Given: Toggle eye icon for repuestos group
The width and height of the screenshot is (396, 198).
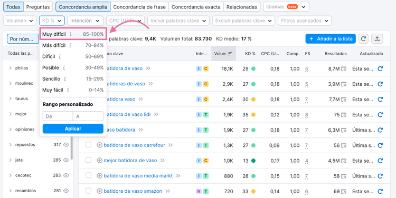Looking at the screenshot, I should point(66,145).
